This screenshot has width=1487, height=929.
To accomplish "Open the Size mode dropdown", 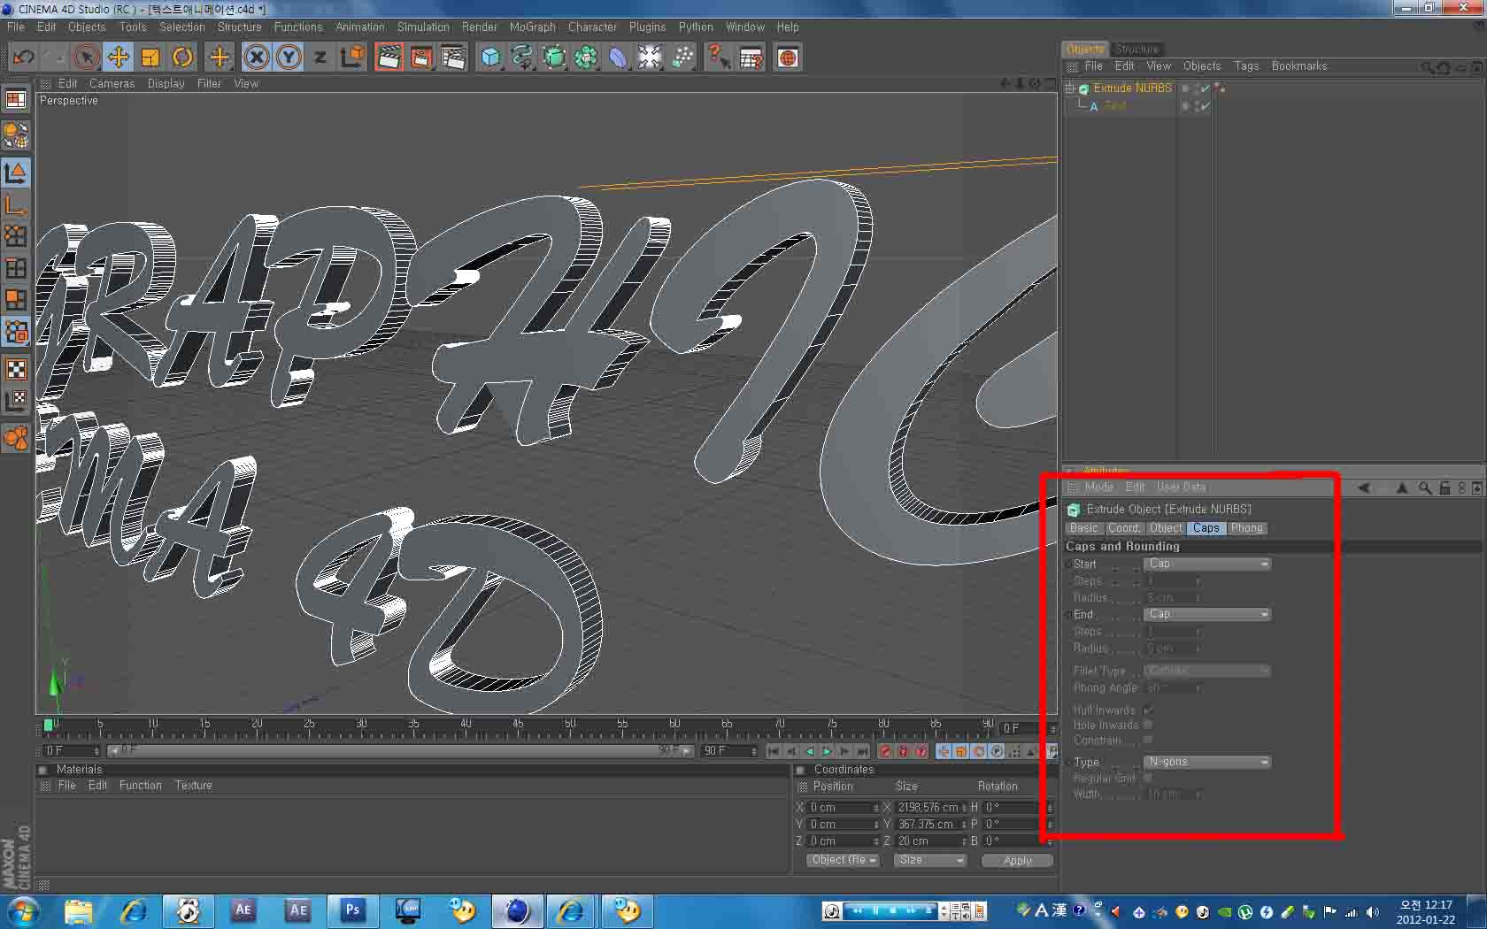I will pyautogui.click(x=928, y=860).
